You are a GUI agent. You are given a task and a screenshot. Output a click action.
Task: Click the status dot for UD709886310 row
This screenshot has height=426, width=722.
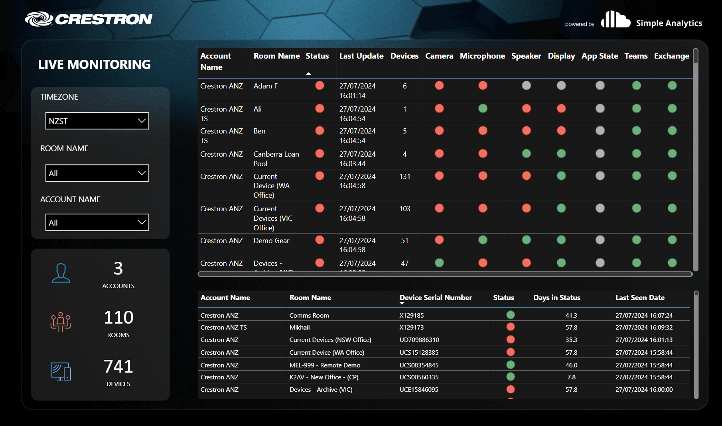[x=510, y=340]
